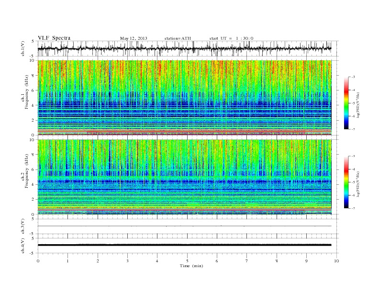This screenshot has width=379, height=293.
Task: Click the thin ch.3 voltage trace
Action: [x=184, y=226]
